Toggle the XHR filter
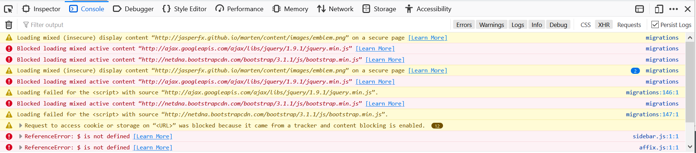 point(604,25)
